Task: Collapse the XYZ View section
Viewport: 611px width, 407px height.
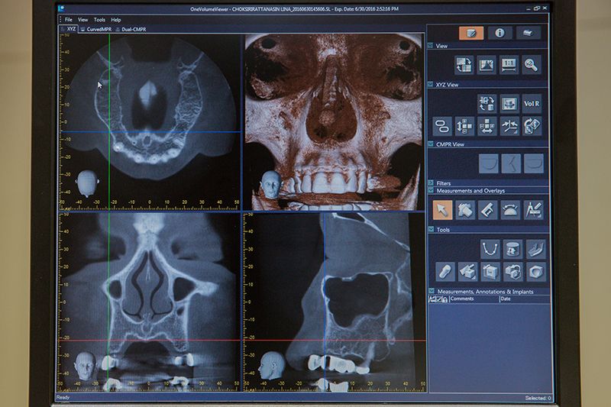Action: pyautogui.click(x=430, y=84)
